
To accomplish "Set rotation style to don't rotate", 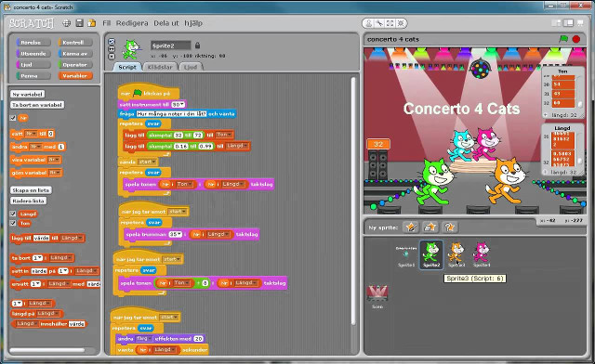I will point(112,56).
